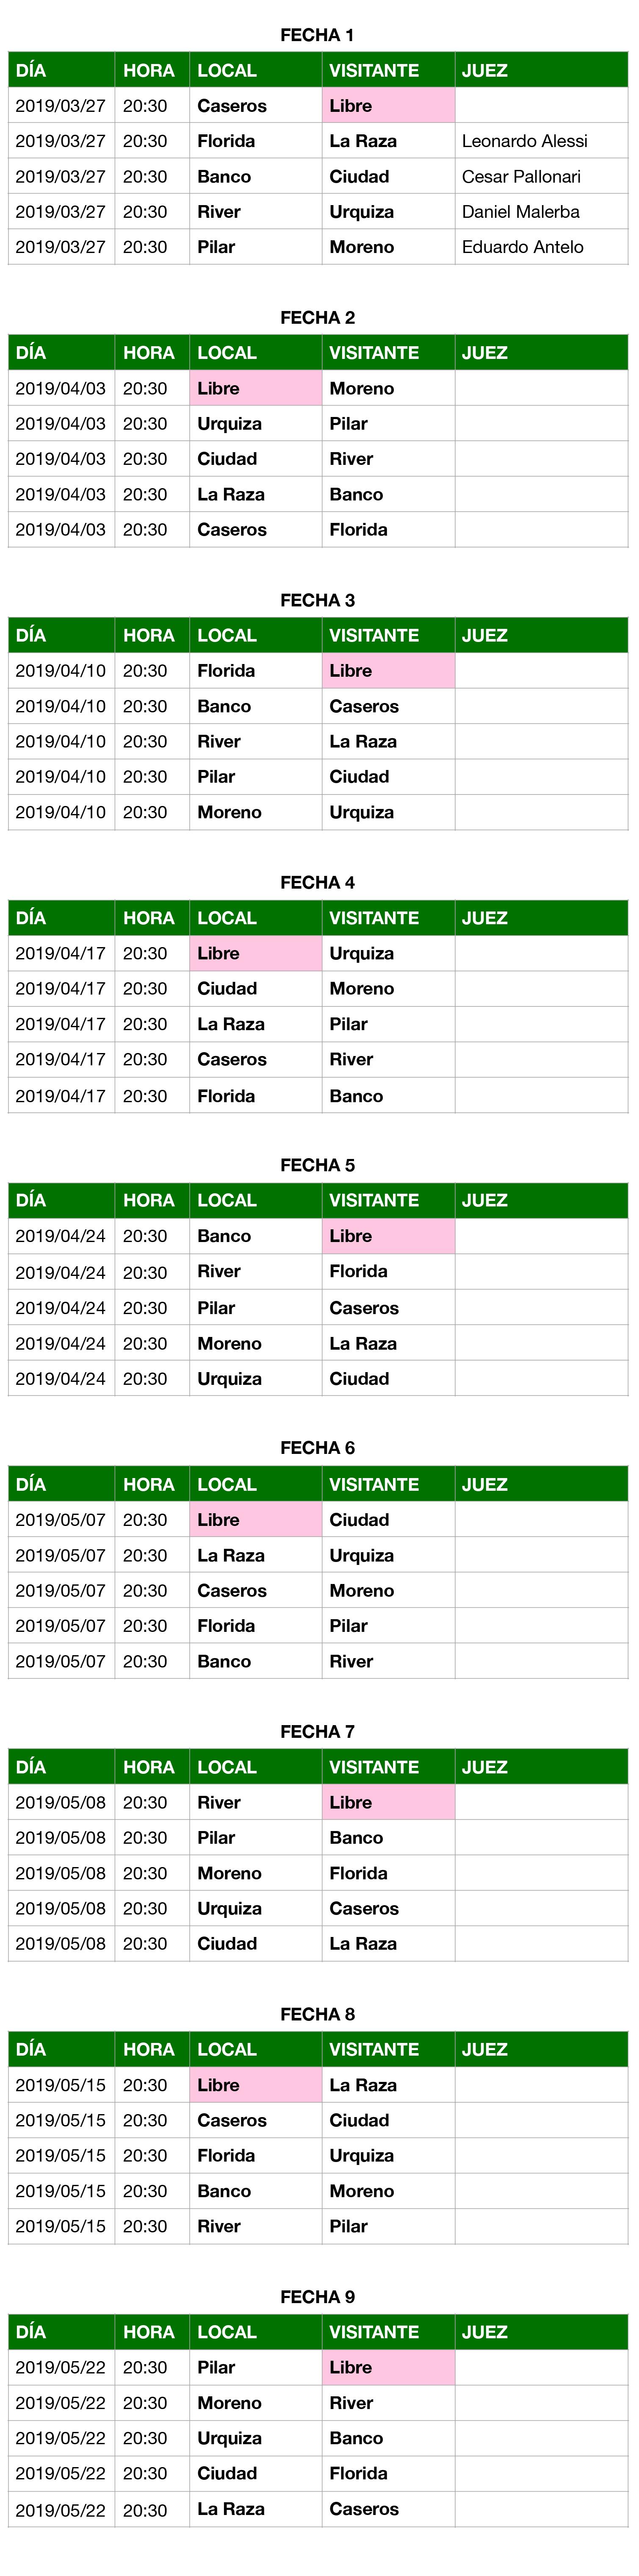639x2576 pixels.
Task: Select pink Libre cell in FECHA 4
Action: tap(255, 953)
